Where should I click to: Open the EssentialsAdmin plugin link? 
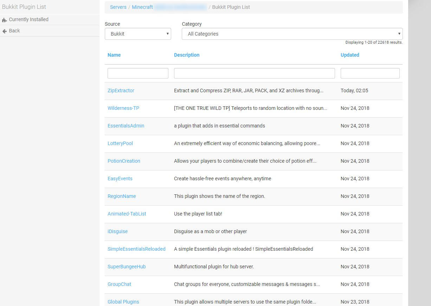click(126, 126)
